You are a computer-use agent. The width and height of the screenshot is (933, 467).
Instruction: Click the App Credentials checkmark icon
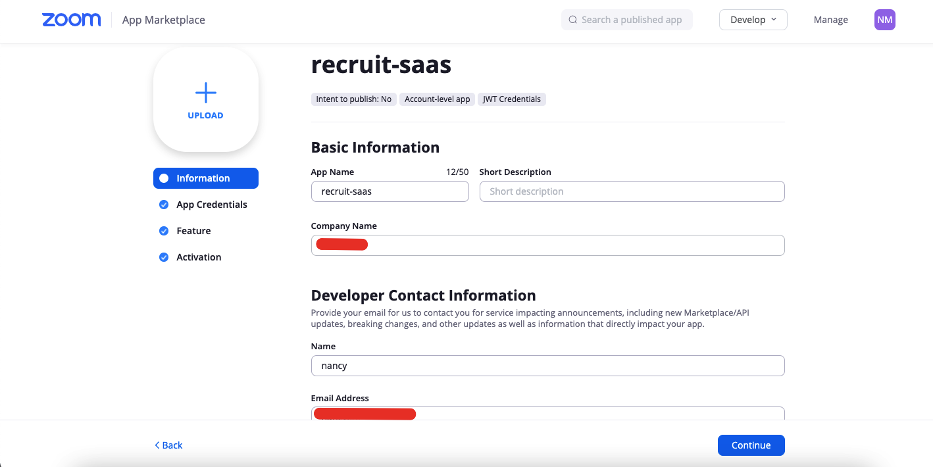[x=164, y=205]
